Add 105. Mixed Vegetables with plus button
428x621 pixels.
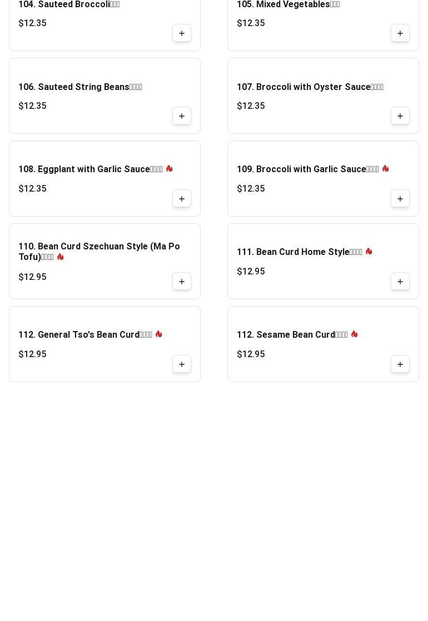400,33
